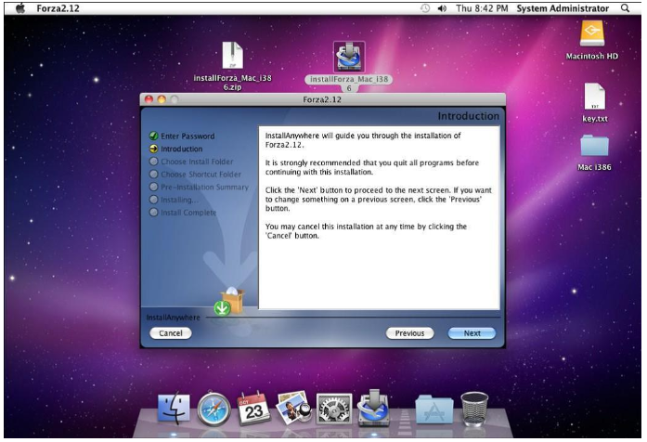Show the Thu 8:42 PM clock menu
The image size is (647, 442).
[x=482, y=8]
